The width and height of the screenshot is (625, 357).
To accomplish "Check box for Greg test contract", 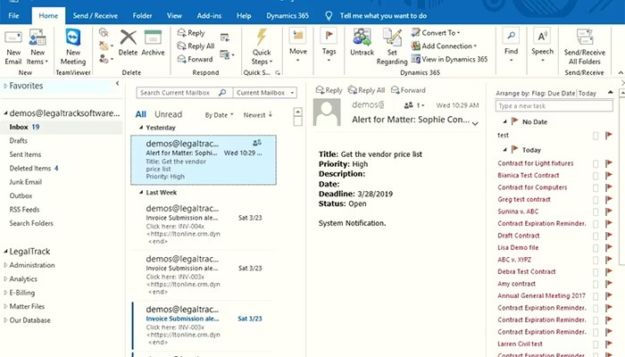I will tap(596, 200).
